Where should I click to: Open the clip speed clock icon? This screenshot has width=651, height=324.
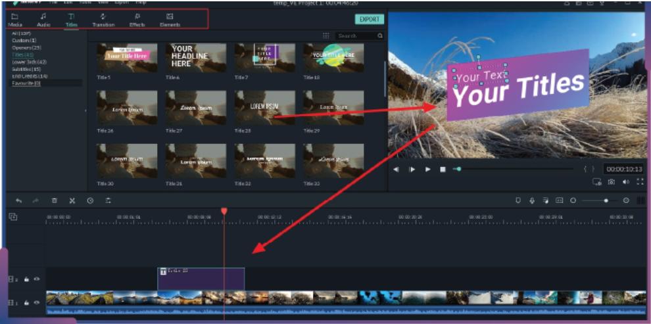pos(90,200)
